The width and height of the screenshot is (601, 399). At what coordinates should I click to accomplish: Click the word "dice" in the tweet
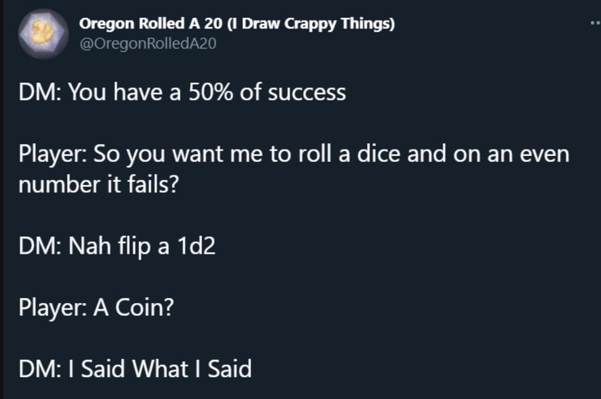[x=381, y=154]
